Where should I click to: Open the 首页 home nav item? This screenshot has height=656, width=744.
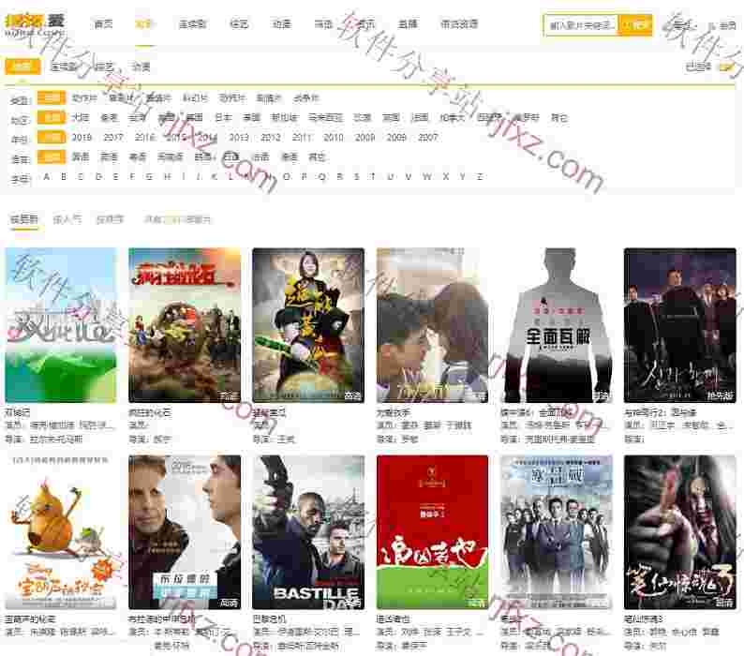click(x=103, y=24)
